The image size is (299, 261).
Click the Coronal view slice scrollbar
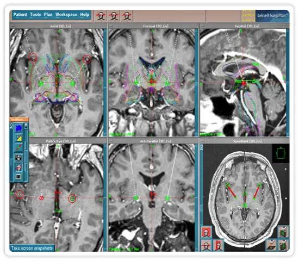pyautogui.click(x=196, y=83)
